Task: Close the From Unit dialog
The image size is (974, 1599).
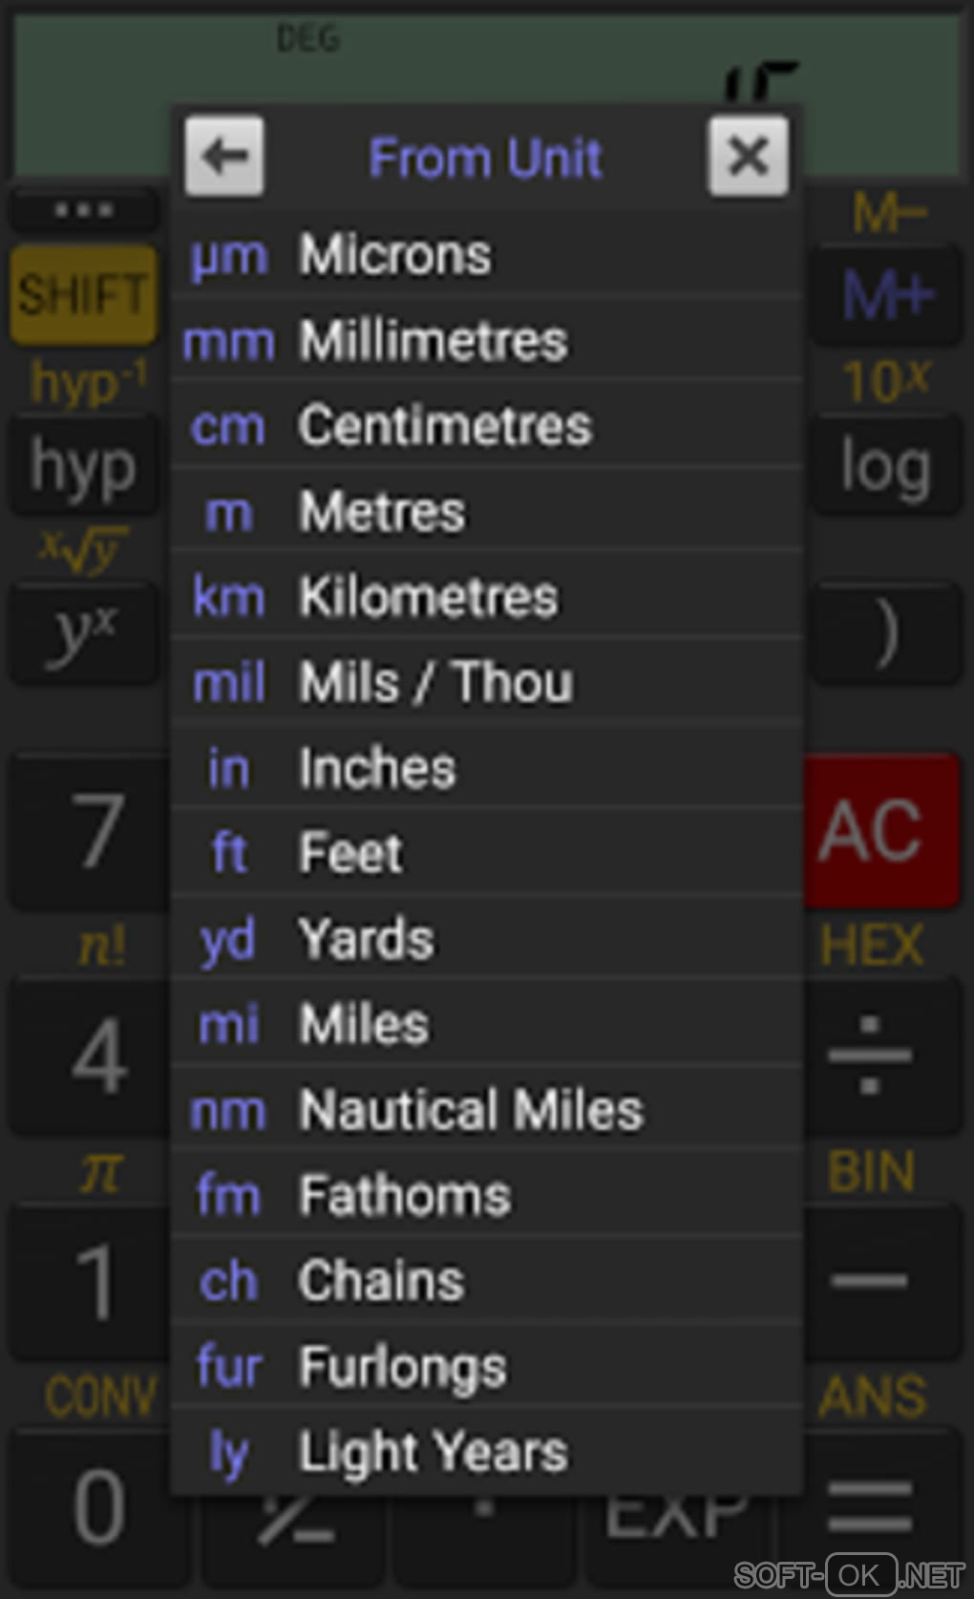Action: [748, 157]
